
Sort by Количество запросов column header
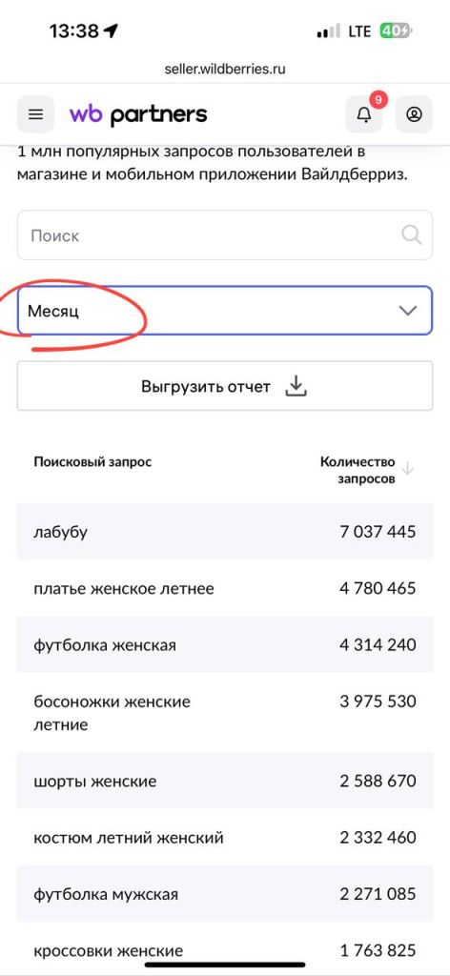point(358,470)
